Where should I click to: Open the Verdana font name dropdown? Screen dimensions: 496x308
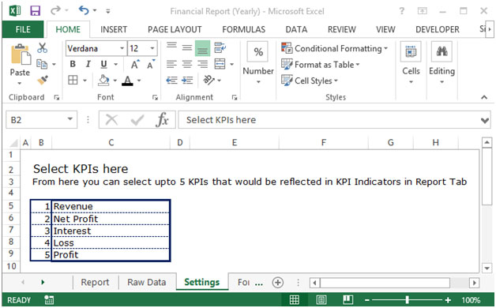[122, 48]
